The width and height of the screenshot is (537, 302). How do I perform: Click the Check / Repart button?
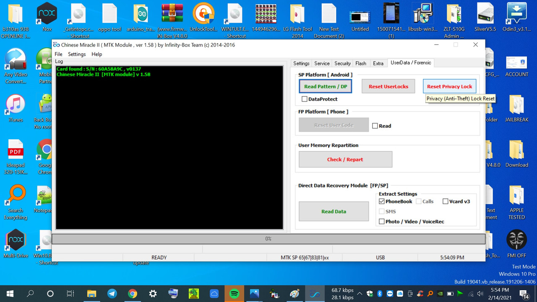[x=345, y=159]
